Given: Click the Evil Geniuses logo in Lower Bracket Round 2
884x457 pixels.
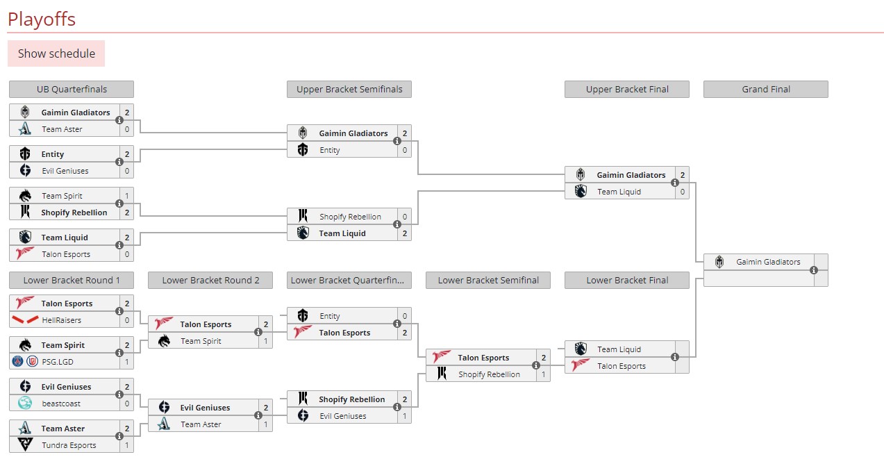Looking at the screenshot, I should (x=164, y=408).
